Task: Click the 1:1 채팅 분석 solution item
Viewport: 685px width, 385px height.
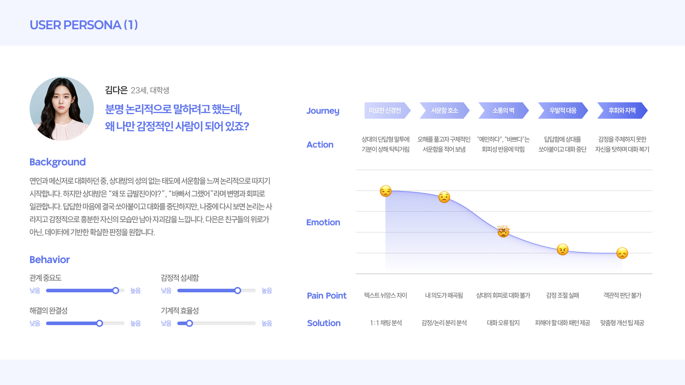Action: [386, 323]
